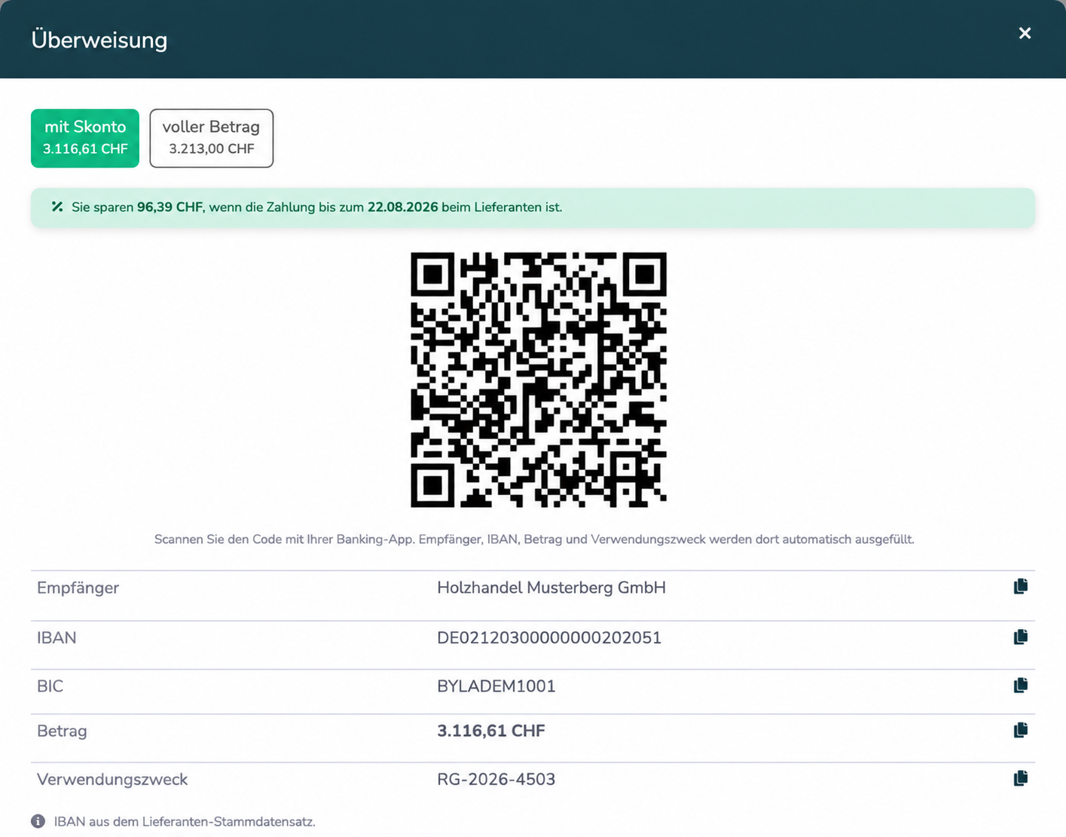Click the reference RG-2026-4503
This screenshot has height=837, width=1066.
pyautogui.click(x=496, y=780)
